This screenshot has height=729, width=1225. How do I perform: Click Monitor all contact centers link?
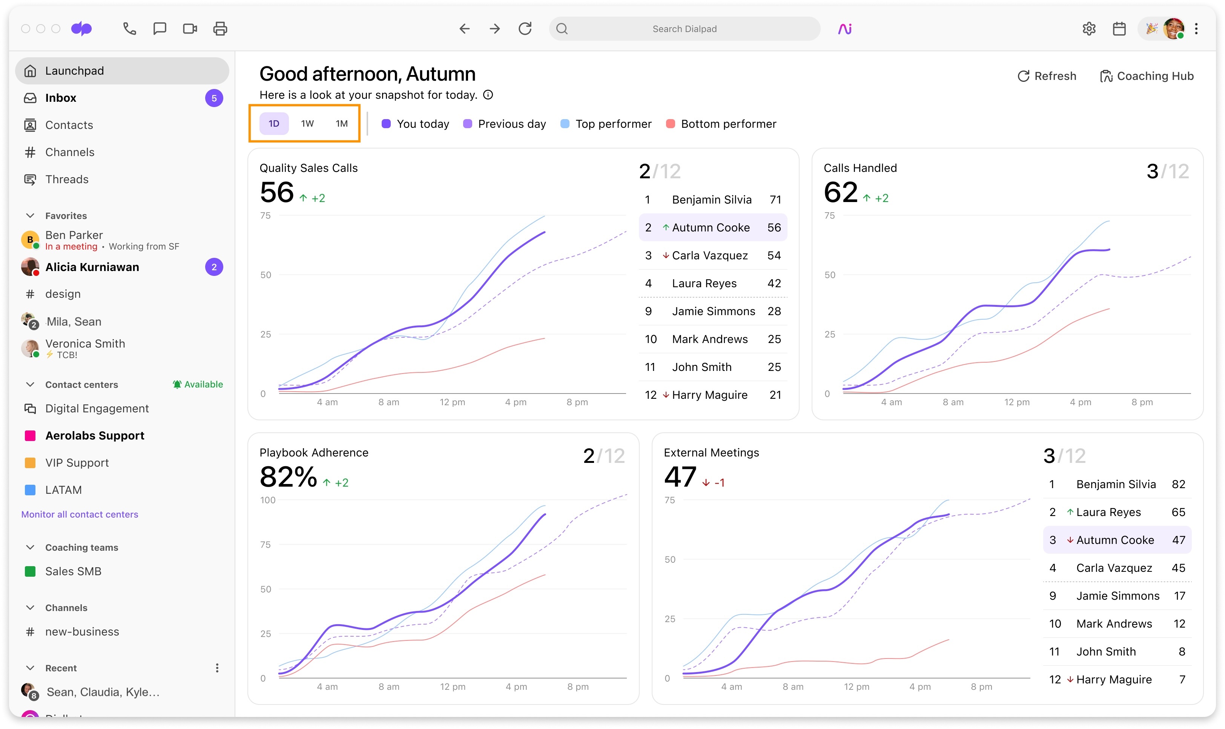coord(80,514)
